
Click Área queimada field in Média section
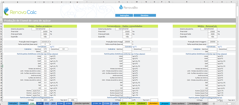[x=213, y=34]
